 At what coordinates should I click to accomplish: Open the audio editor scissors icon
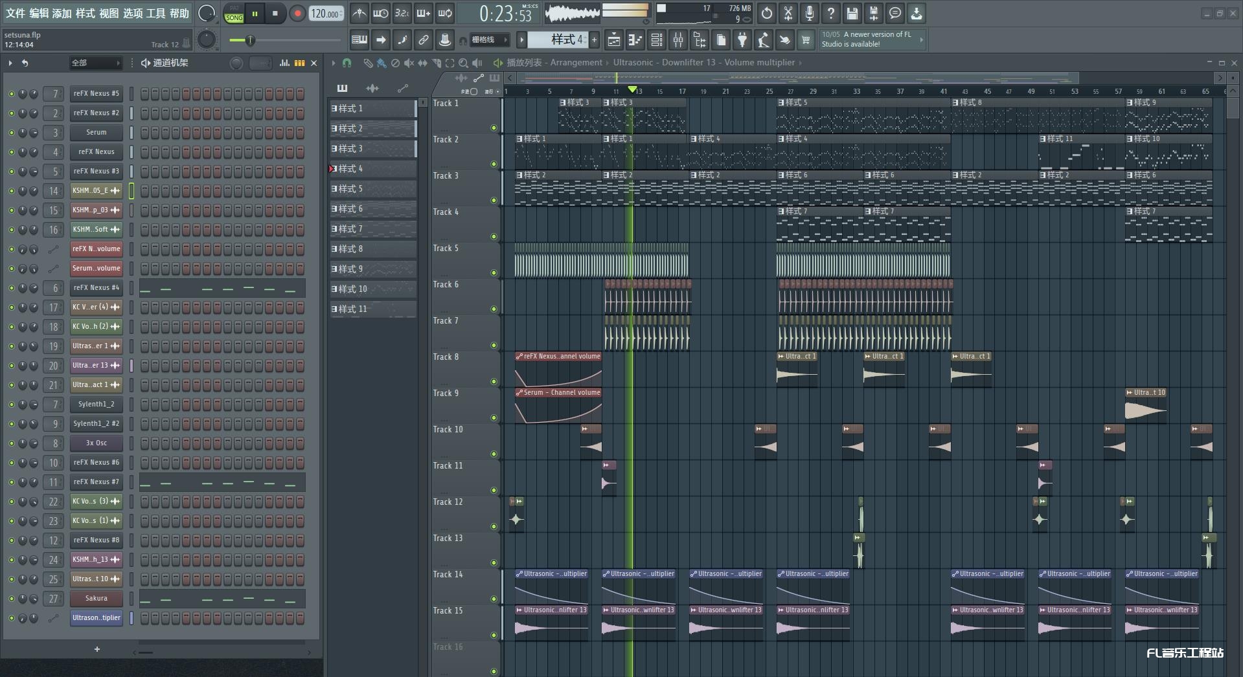[x=788, y=13]
